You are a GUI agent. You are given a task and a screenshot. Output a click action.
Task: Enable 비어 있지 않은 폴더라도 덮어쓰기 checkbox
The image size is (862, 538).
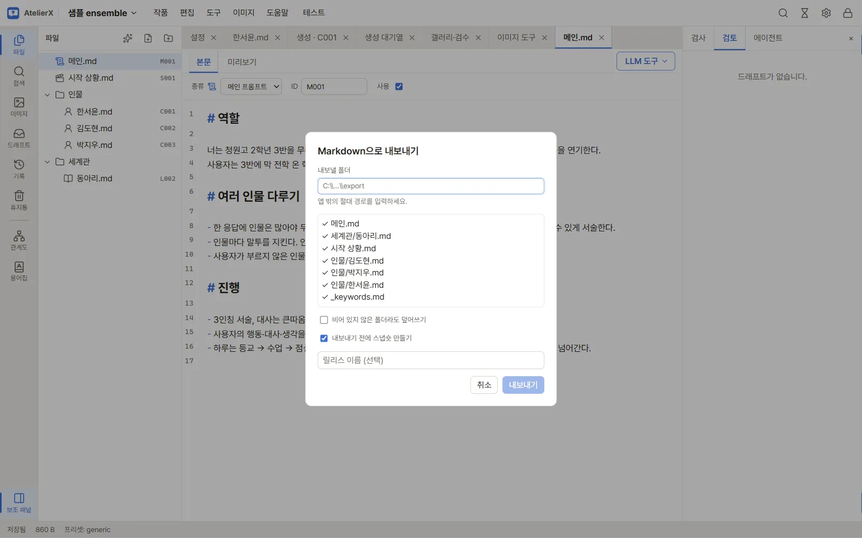(324, 320)
